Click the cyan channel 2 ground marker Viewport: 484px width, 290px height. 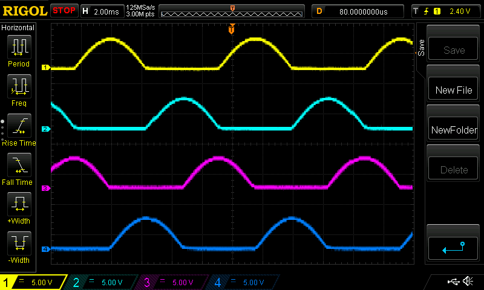click(46, 129)
